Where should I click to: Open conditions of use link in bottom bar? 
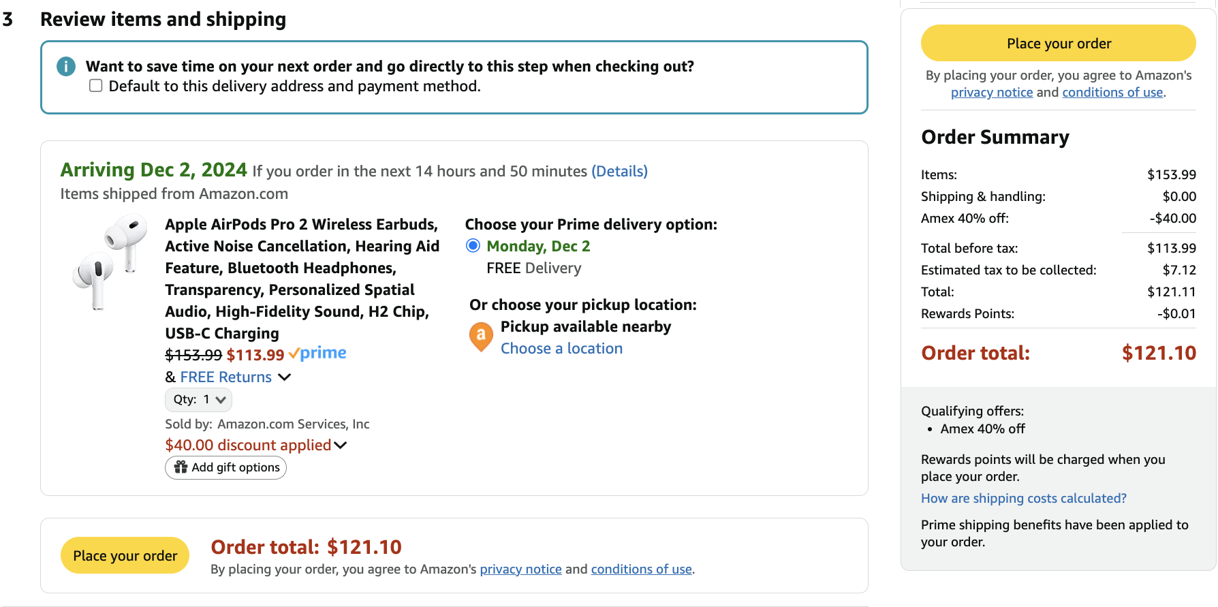point(641,570)
